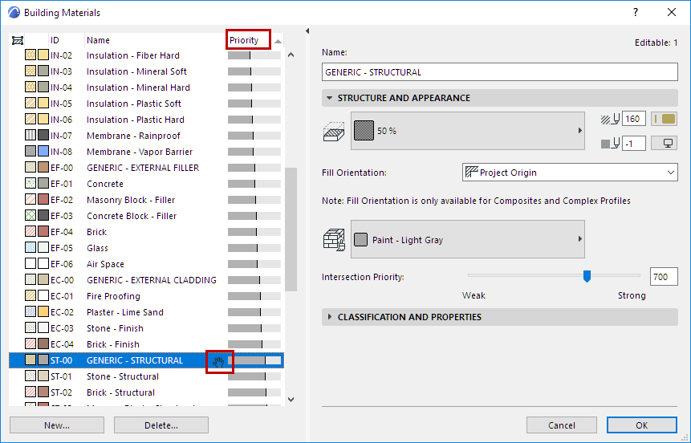Click the cut fill icon of ST-02 Brick Structural
This screenshot has height=443, width=691.
tap(30, 392)
